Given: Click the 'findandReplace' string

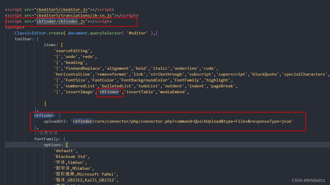Looking at the screenshot, I should [x=83, y=69].
